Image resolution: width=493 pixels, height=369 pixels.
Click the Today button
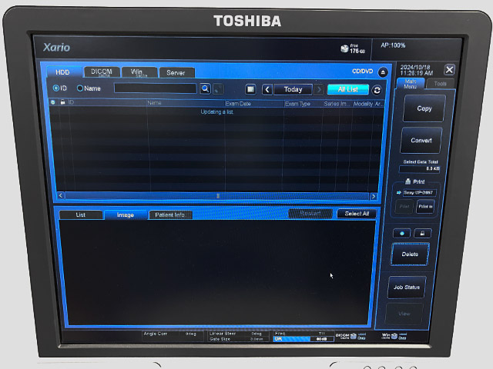pos(293,90)
